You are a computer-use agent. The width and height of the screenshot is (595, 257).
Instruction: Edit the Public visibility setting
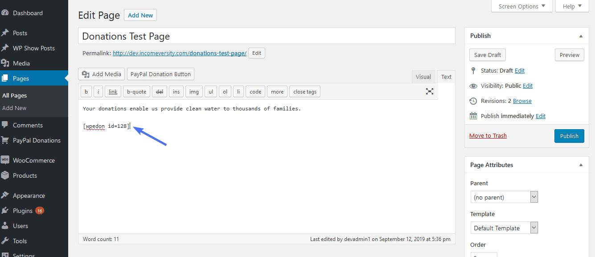(x=528, y=86)
